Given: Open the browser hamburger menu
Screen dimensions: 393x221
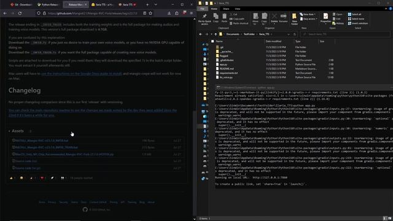Looking at the screenshot, I should pyautogui.click(x=191, y=13).
